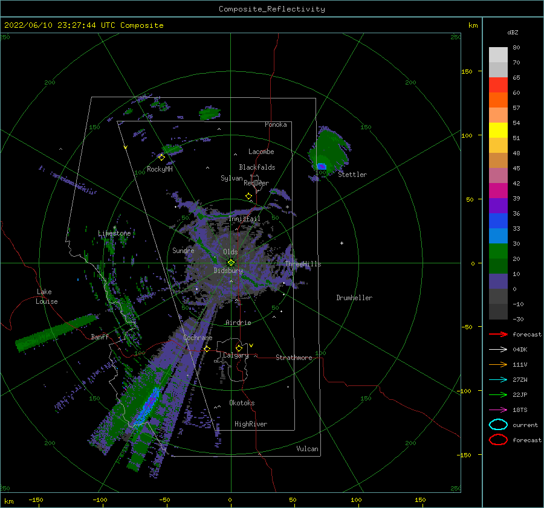Click the Okotoks town label
The width and height of the screenshot is (544, 508).
[x=242, y=403]
